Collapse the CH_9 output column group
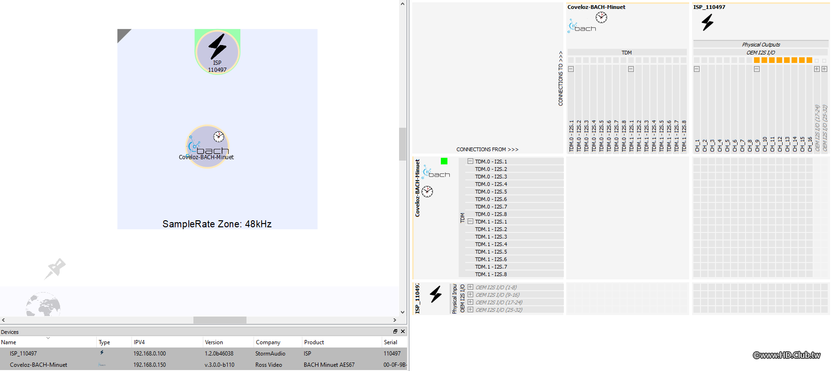 click(x=757, y=69)
